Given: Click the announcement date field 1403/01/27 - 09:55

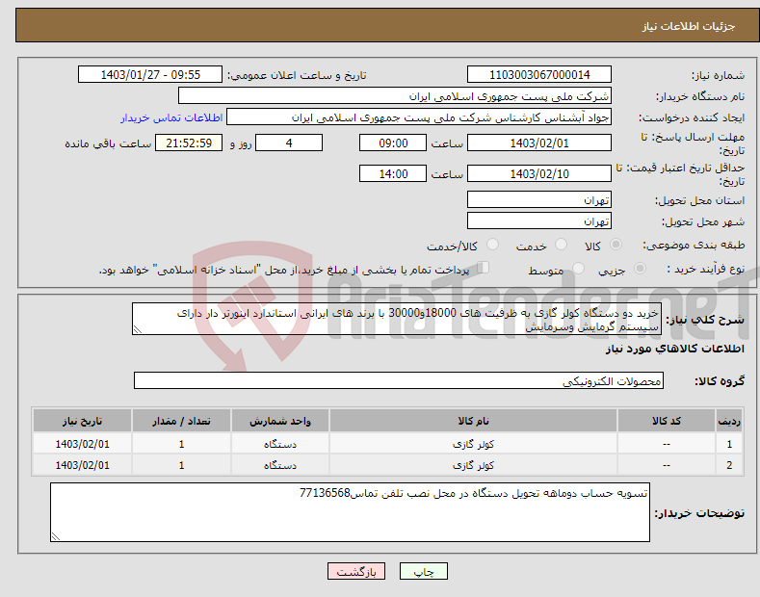Looking at the screenshot, I should click(x=150, y=75).
